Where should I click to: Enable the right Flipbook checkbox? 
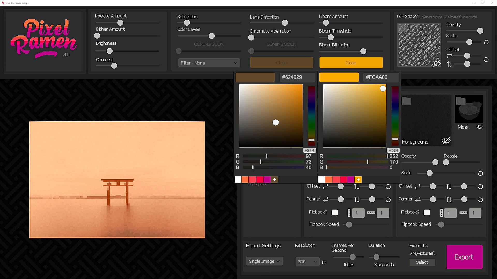click(427, 212)
